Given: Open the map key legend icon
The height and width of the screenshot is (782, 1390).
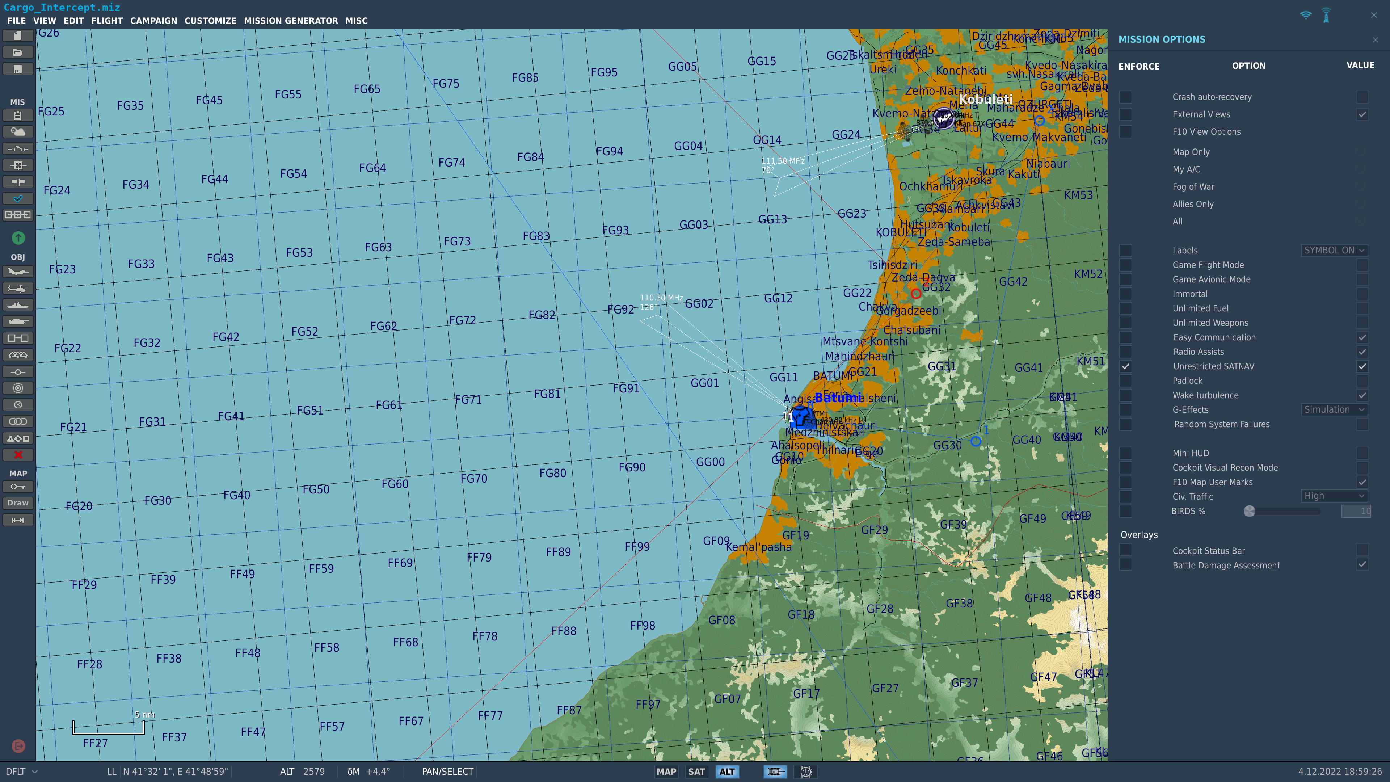Looking at the screenshot, I should coord(18,487).
